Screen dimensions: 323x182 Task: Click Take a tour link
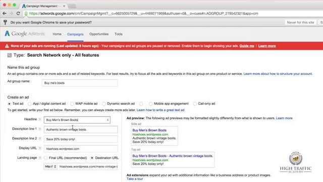click(x=135, y=179)
